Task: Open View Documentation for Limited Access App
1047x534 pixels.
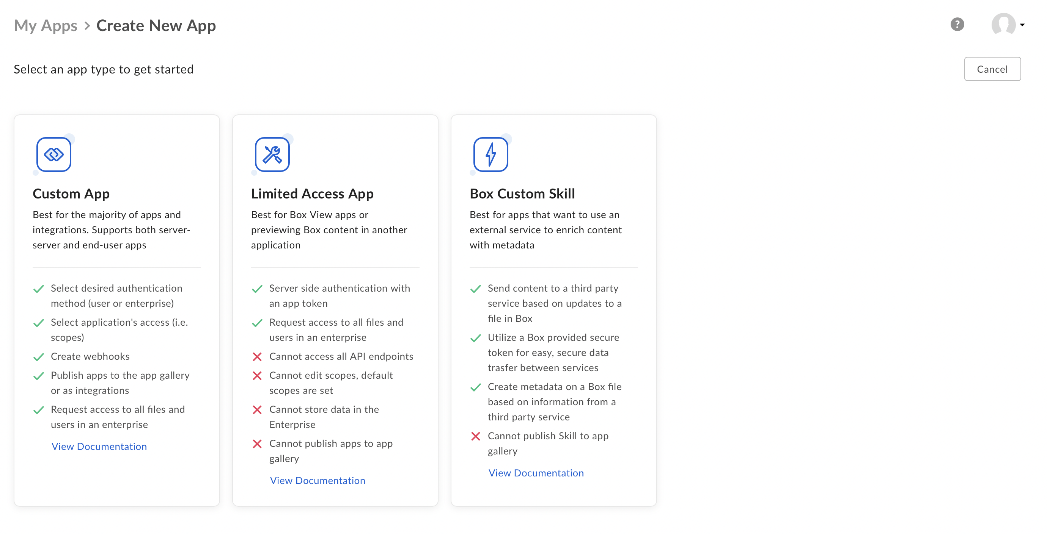Action: 318,481
